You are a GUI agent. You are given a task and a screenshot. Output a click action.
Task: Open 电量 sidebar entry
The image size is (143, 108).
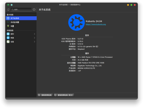[x=21, y=26]
